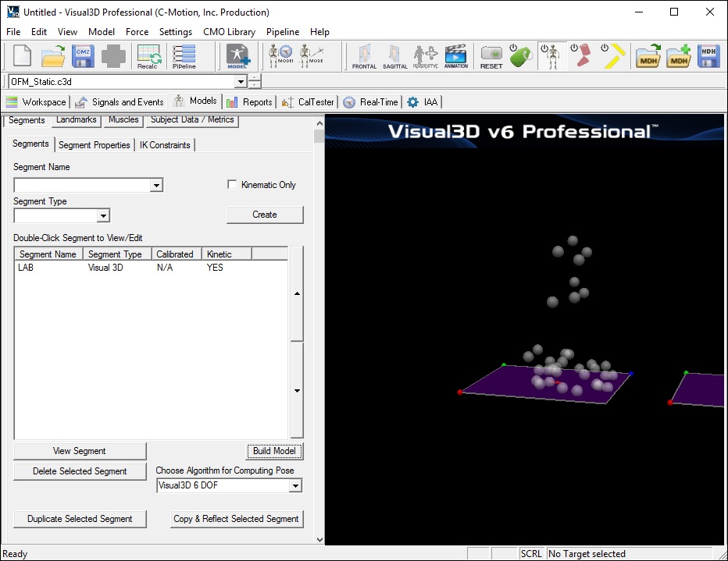The image size is (728, 561).
Task: Expand the OFM_Static.c3d file dropdown
Action: [x=241, y=82]
